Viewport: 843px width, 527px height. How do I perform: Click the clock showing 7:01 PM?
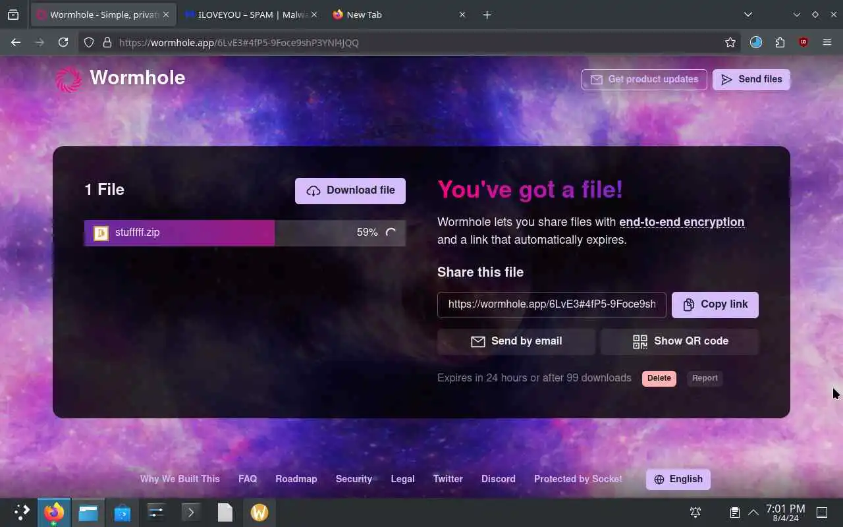(x=785, y=513)
